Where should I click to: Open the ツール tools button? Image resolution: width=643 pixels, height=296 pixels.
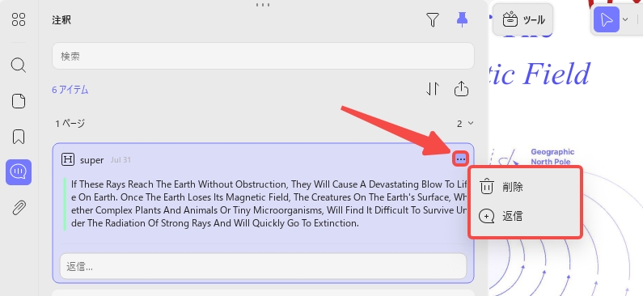[522, 19]
